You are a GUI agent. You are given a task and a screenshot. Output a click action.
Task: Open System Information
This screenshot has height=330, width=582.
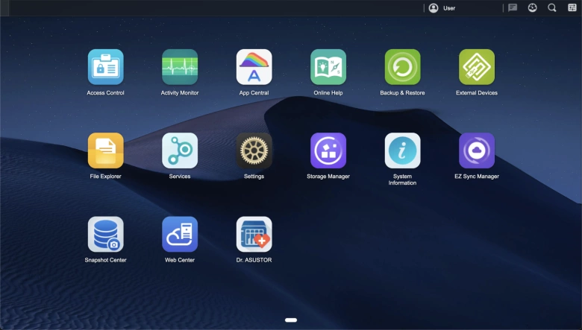coord(402,150)
